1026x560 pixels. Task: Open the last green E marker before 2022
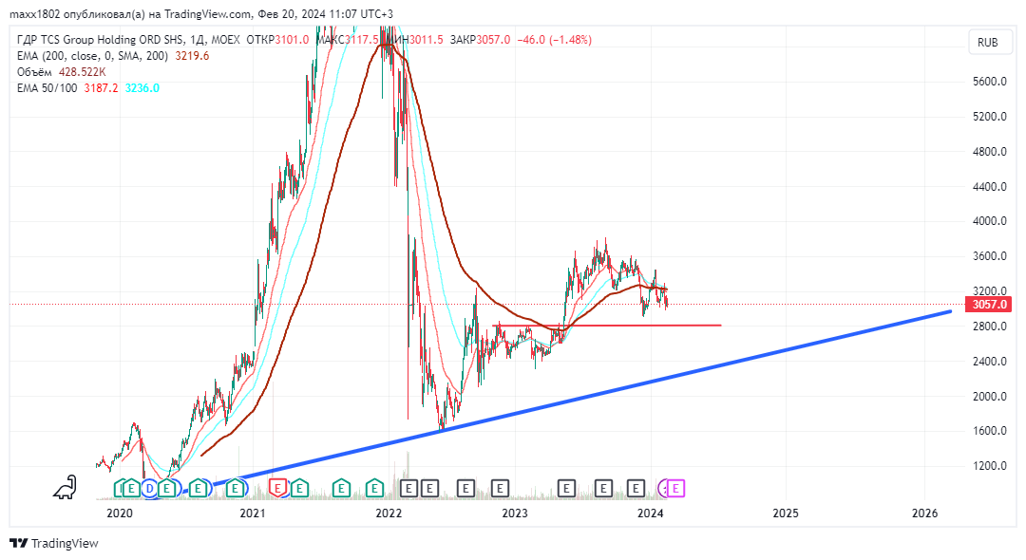pyautogui.click(x=374, y=488)
